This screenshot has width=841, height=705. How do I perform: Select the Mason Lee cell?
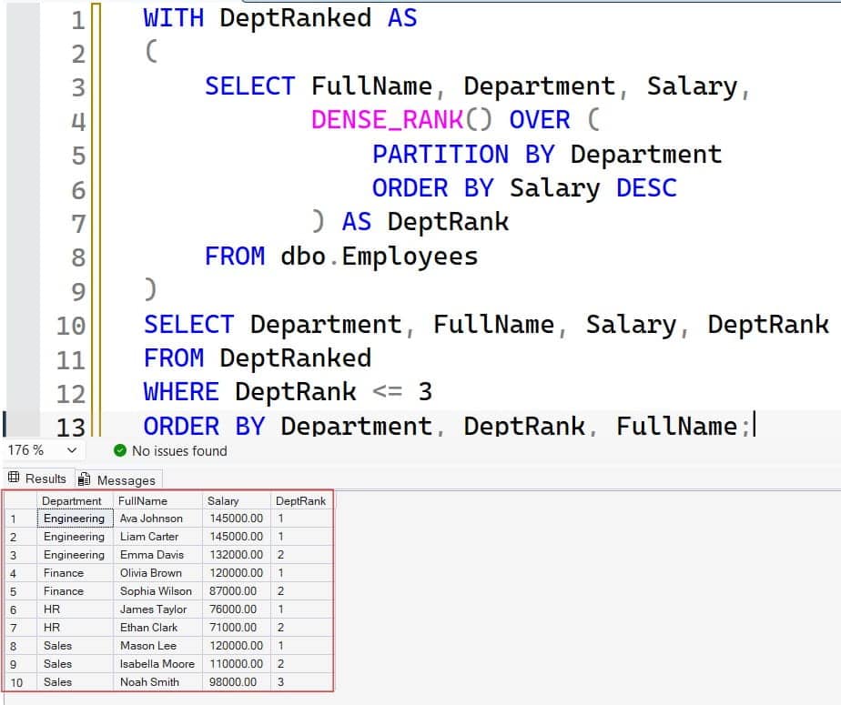(x=157, y=646)
